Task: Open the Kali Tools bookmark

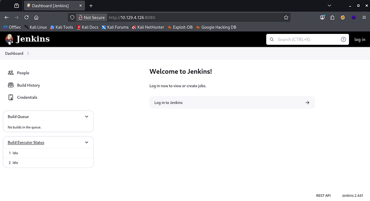Action: coord(61,27)
